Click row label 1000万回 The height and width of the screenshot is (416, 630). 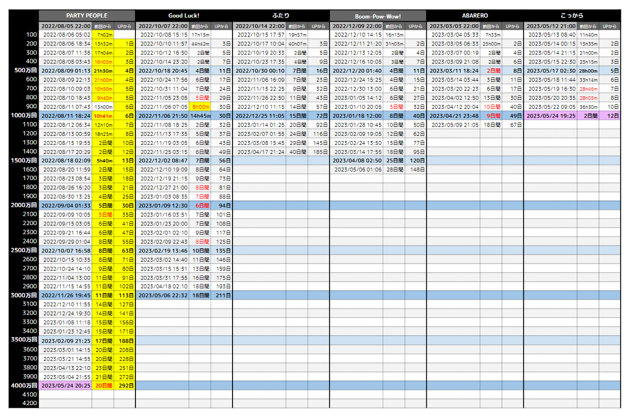tap(25, 115)
